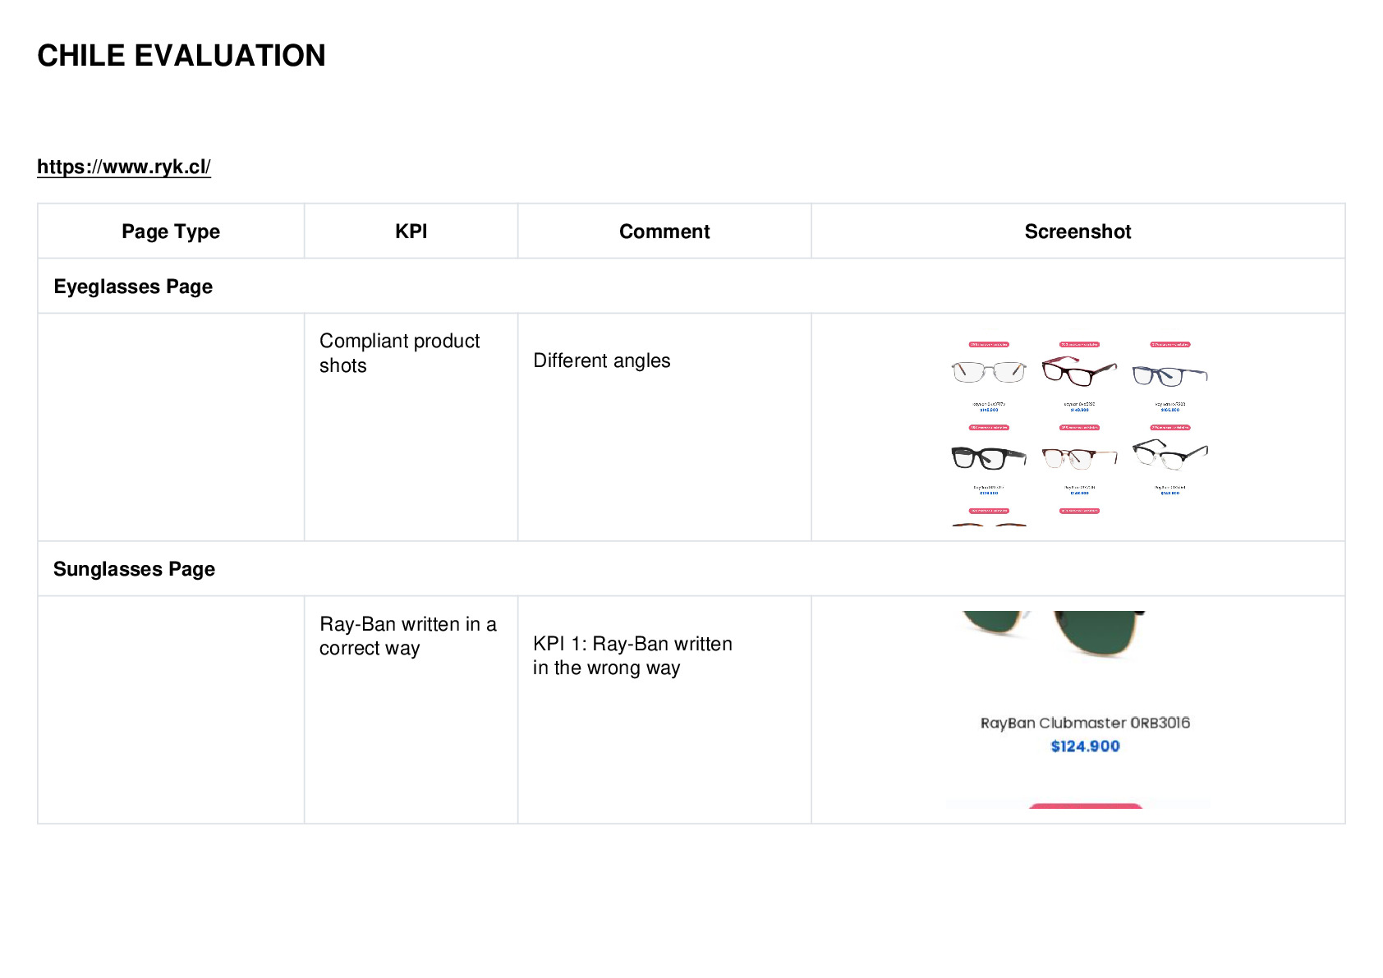Select the KPI column header
Screen dimensions: 1383x978
411,232
